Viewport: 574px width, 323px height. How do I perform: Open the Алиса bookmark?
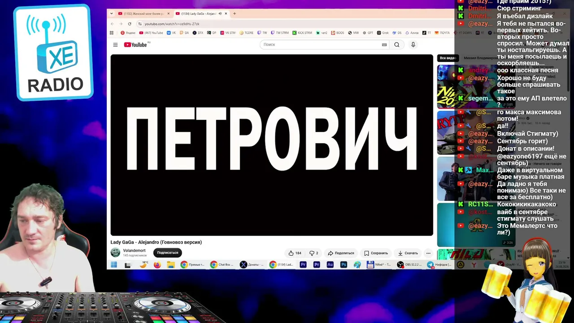pyautogui.click(x=412, y=33)
